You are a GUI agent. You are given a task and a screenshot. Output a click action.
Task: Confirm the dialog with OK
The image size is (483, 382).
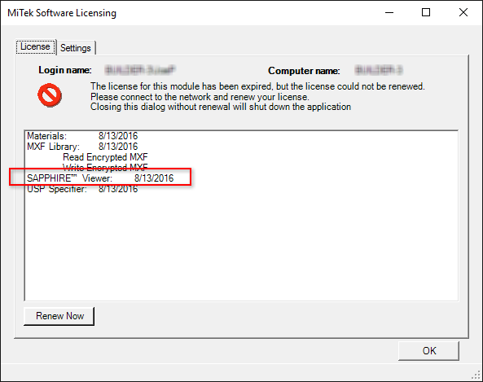428,350
